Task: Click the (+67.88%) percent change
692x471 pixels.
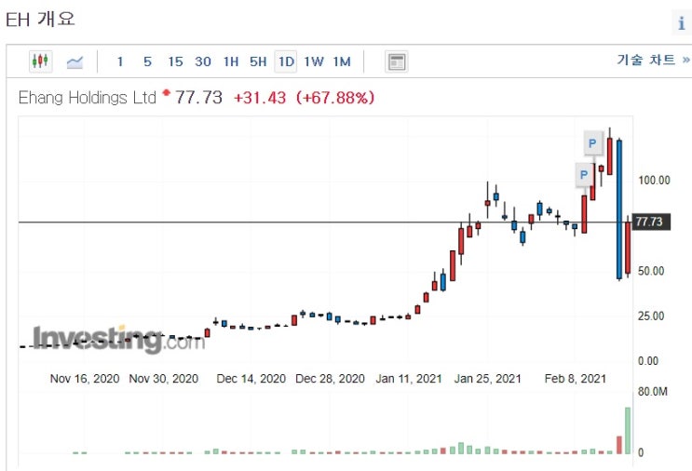Action: [x=335, y=98]
